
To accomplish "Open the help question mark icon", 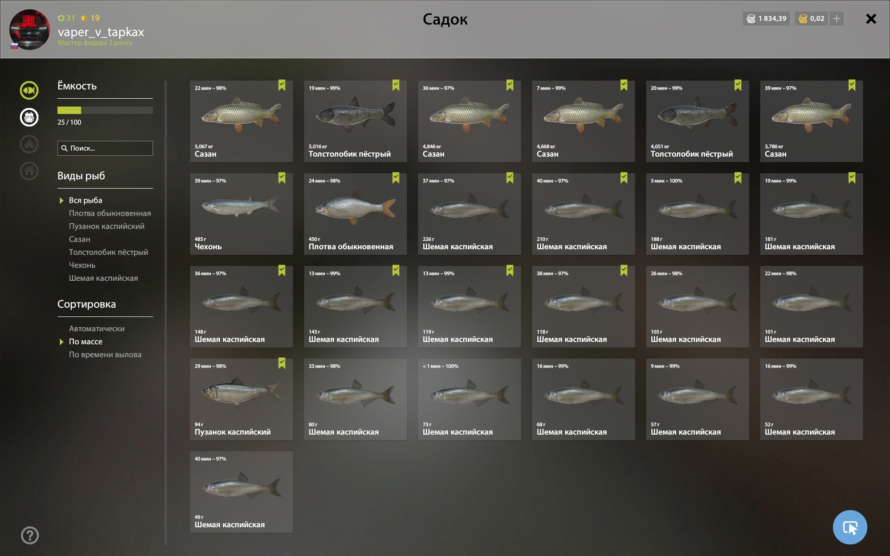I will [30, 535].
